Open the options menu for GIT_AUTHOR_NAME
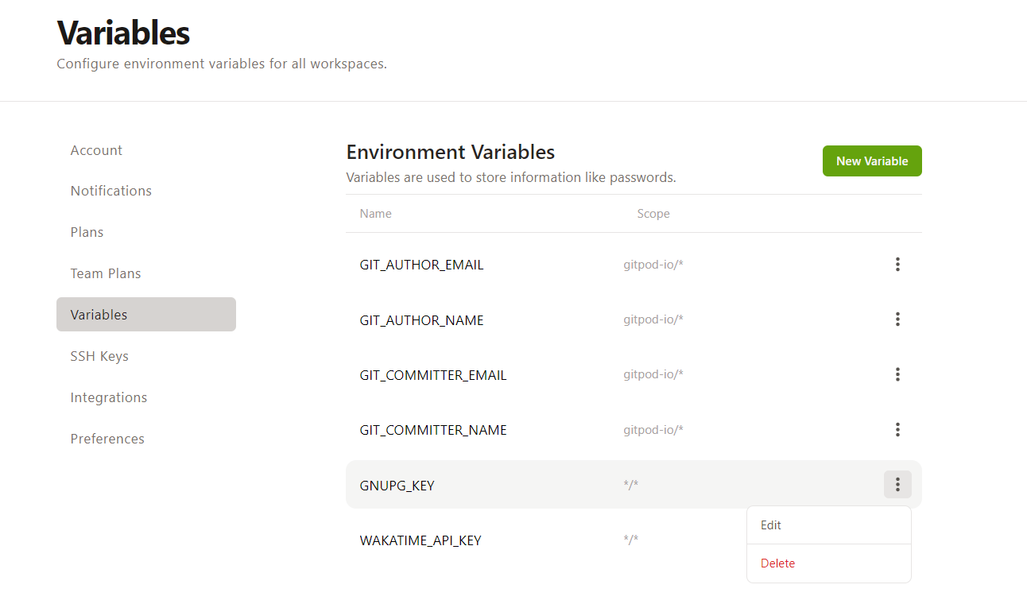1027x604 pixels. pyautogui.click(x=897, y=319)
